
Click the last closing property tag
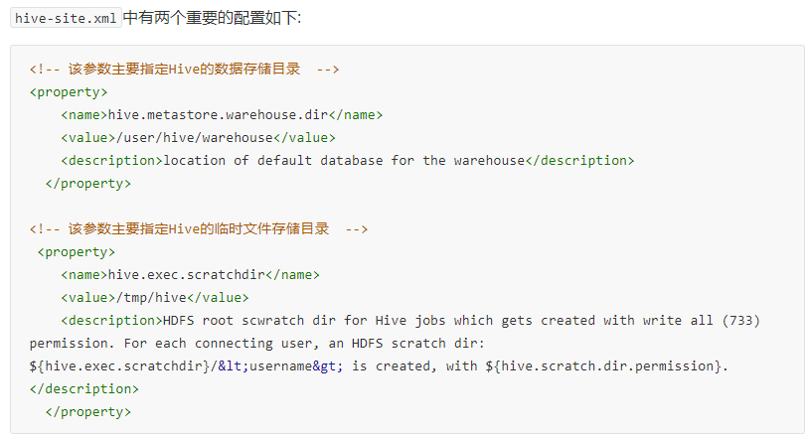click(x=88, y=412)
